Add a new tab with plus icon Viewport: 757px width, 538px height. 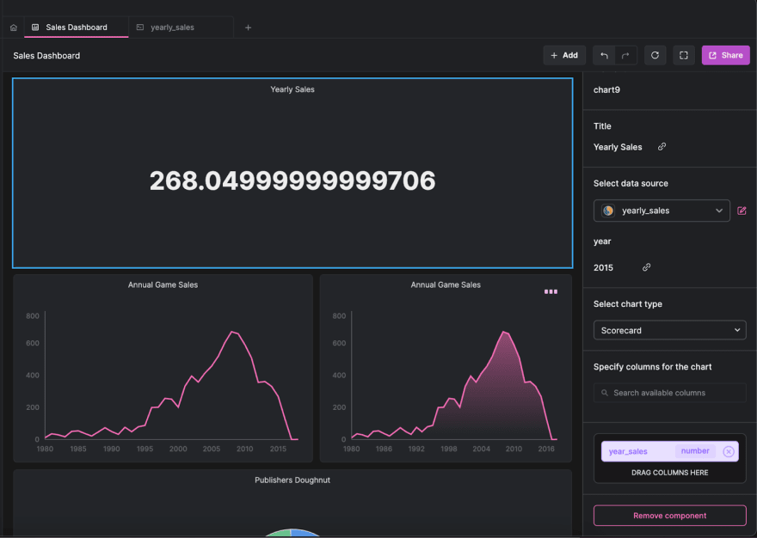[248, 28]
